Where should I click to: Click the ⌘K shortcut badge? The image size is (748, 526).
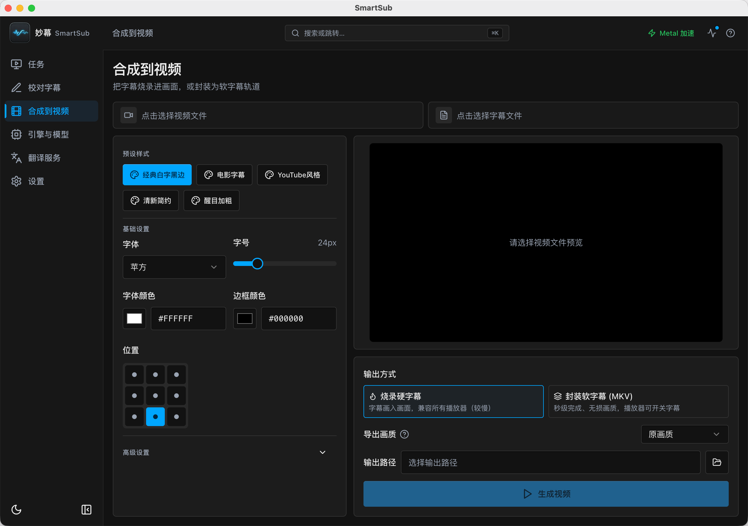(495, 33)
